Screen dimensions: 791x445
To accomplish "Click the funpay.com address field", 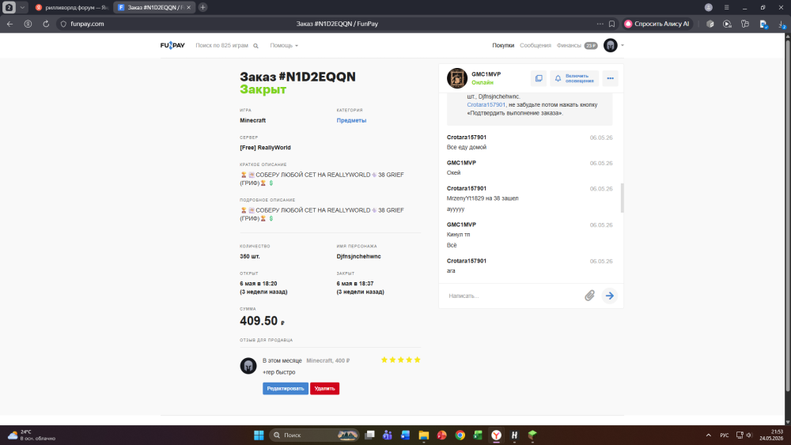I will [x=87, y=24].
